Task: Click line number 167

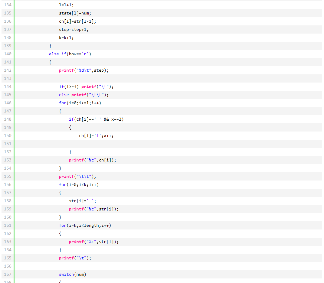Action: (8, 274)
